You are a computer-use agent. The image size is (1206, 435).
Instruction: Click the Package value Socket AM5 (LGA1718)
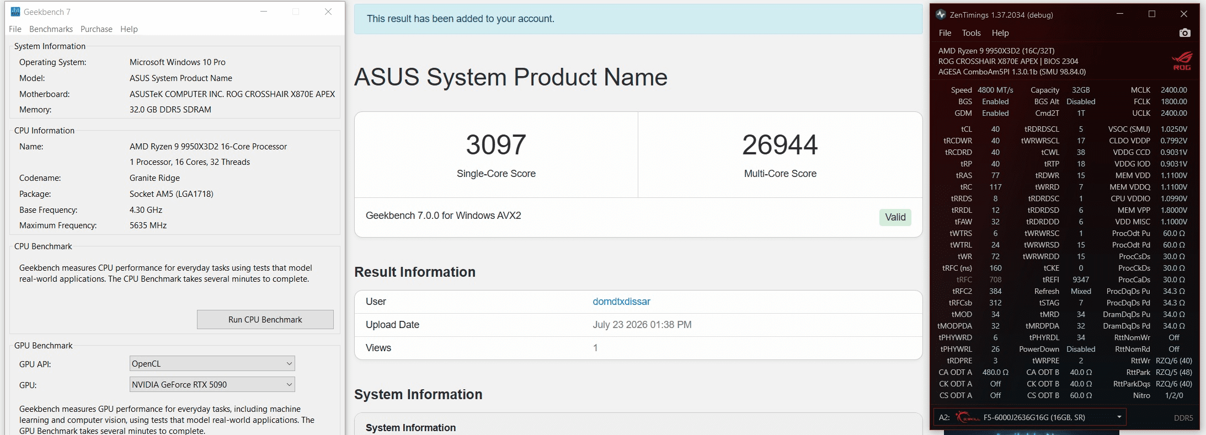172,194
